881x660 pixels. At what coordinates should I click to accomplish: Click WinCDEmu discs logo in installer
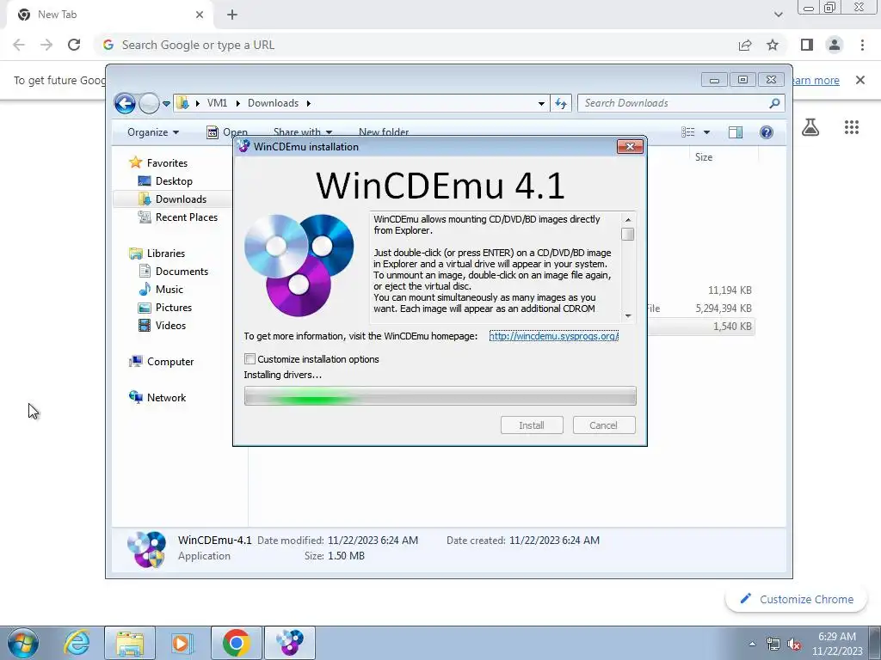(x=299, y=265)
